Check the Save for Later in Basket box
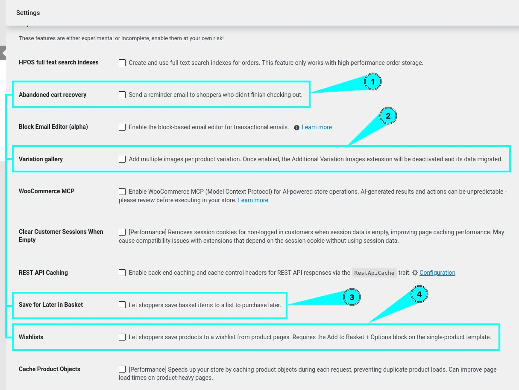The image size is (519, 390). pos(122,305)
